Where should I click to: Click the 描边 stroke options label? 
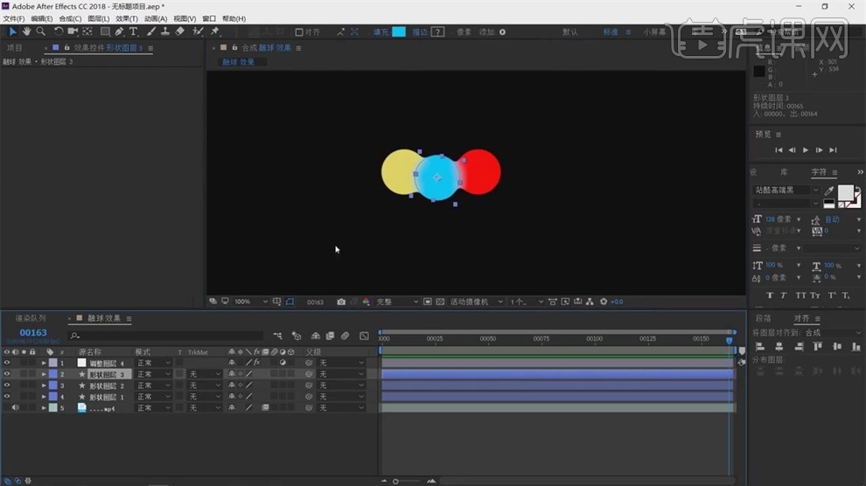420,32
